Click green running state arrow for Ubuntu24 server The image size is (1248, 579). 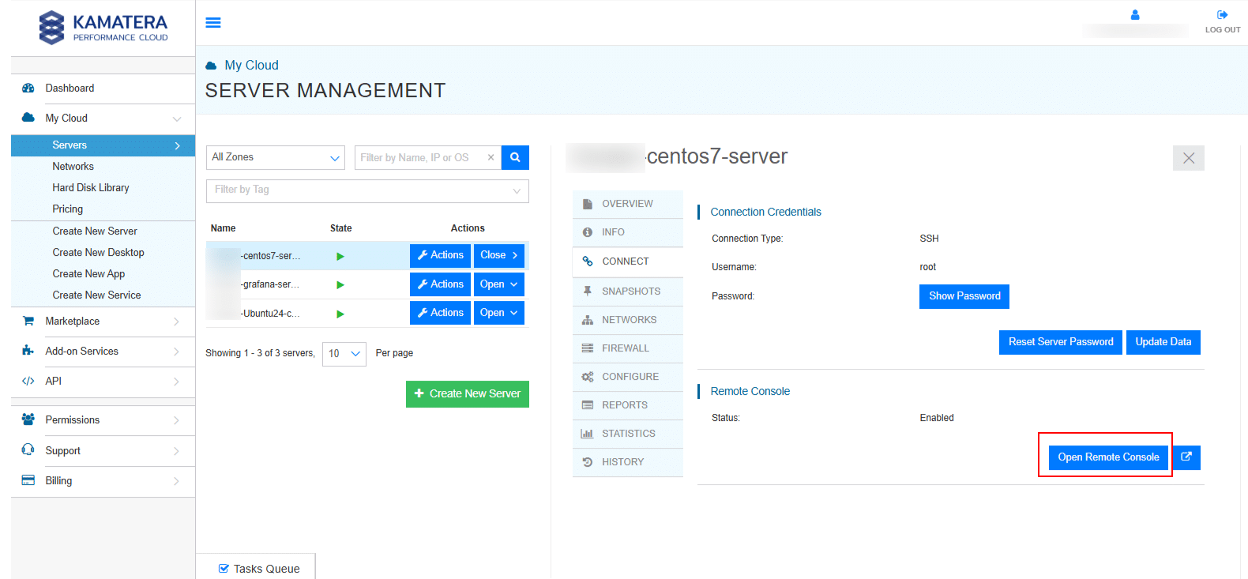point(340,314)
